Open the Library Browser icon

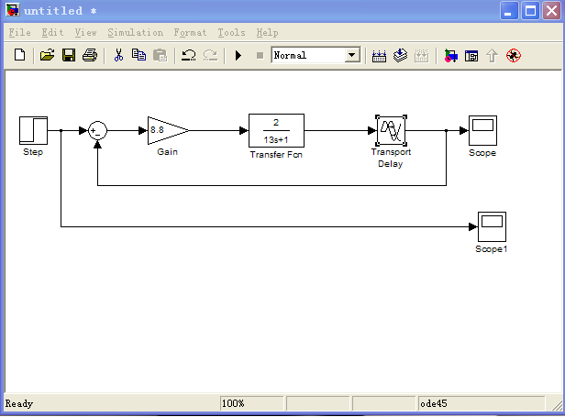coord(451,56)
